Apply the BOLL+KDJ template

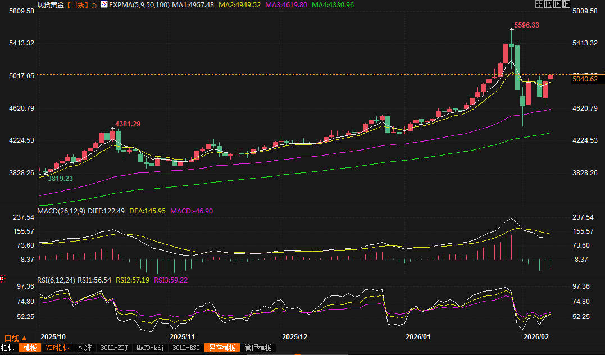(x=114, y=348)
